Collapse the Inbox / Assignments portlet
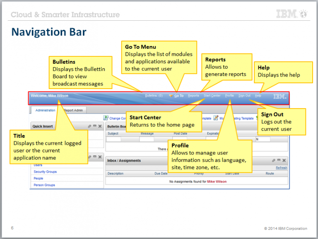Viewport: 318px width, 239px height. [x=279, y=160]
